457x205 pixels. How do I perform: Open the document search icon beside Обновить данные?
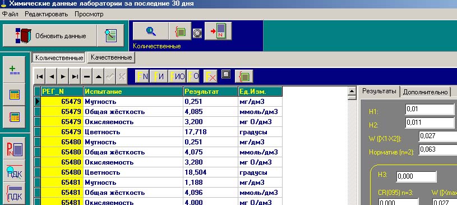coord(110,35)
